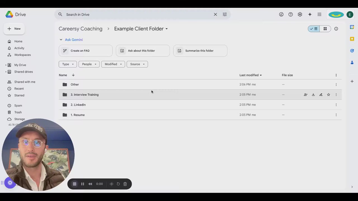Screen dimensions: 358x201
Task: Stop the screen recording
Action: tap(74, 184)
